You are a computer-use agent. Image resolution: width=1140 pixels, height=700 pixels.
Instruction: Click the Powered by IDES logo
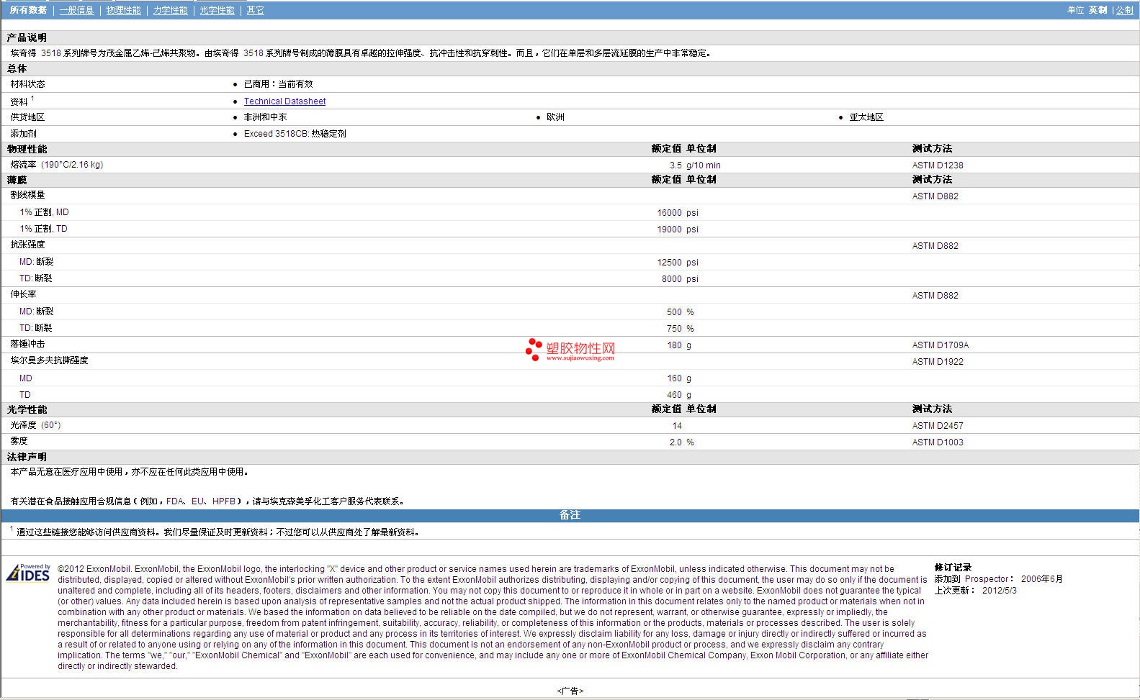click(x=28, y=573)
